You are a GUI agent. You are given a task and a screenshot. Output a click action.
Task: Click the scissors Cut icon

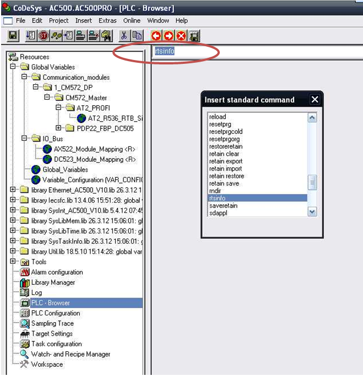(124, 36)
